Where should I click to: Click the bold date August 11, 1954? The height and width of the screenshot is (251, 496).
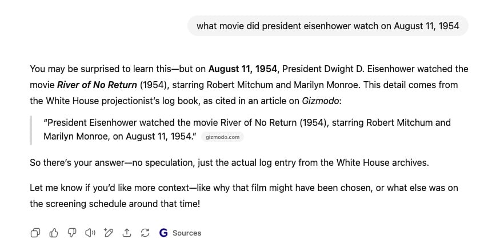pyautogui.click(x=242, y=69)
